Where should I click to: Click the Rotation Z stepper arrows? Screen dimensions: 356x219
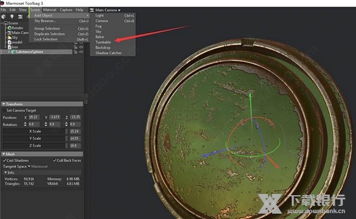(66, 124)
